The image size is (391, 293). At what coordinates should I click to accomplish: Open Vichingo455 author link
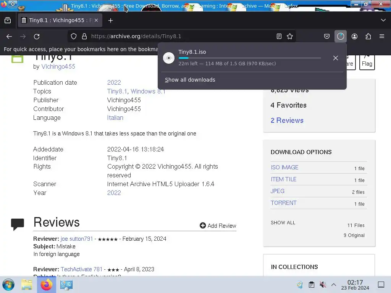click(58, 66)
